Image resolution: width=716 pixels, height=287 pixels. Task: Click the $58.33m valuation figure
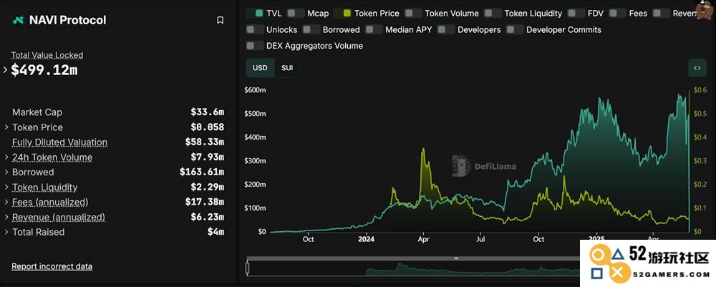tap(205, 142)
